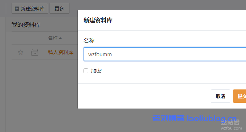The image size is (246, 132).
Task: Sort libraries by the 名称 column header
Action: tap(53, 38)
